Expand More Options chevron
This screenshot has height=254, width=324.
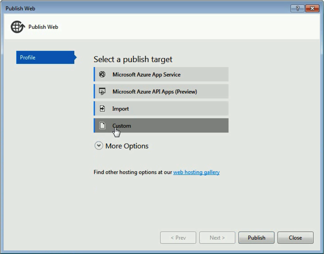click(x=99, y=146)
